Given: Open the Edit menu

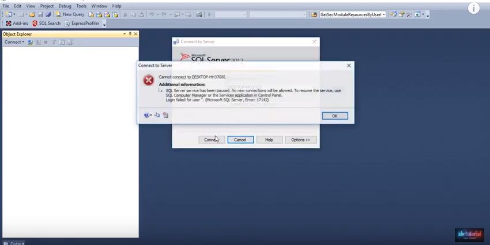Looking at the screenshot, I should click(17, 6).
